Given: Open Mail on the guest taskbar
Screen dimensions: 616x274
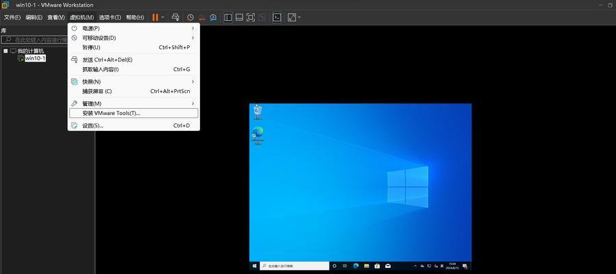Looking at the screenshot, I should [388, 266].
